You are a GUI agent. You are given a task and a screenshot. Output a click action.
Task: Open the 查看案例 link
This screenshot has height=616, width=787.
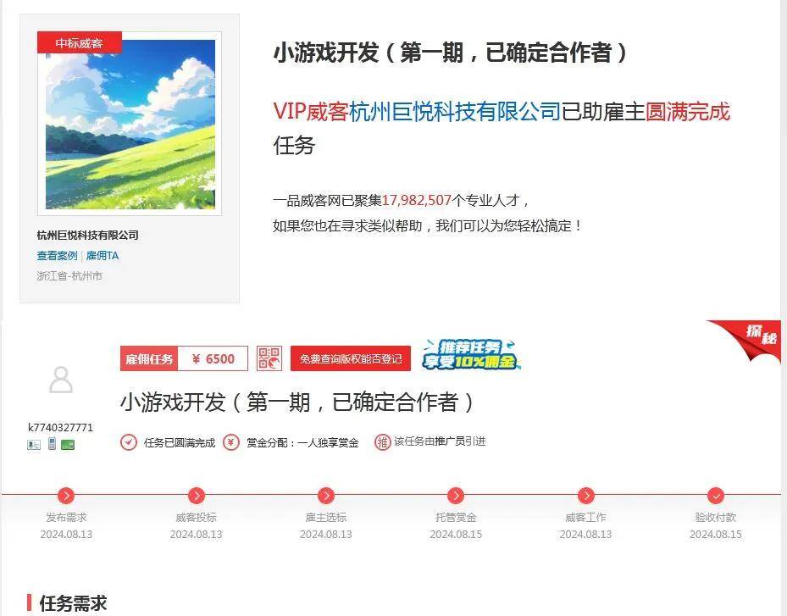point(57,256)
